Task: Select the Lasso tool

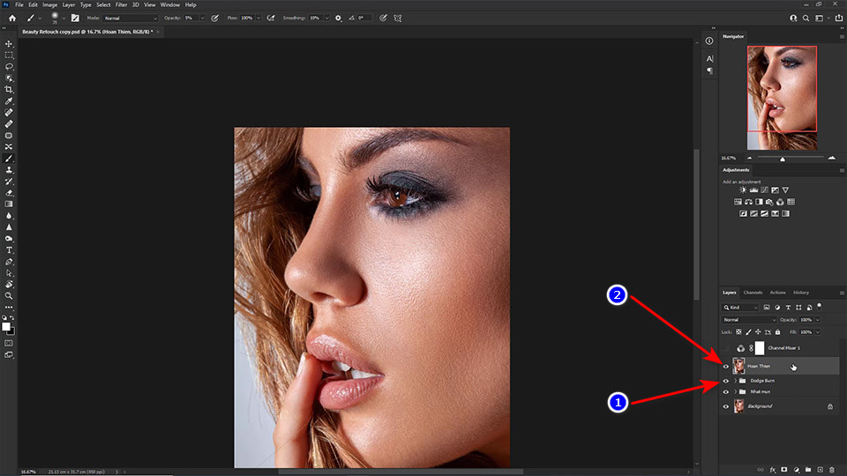Action: tap(9, 66)
